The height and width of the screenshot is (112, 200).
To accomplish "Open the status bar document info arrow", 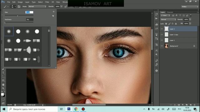I will coord(43,105).
